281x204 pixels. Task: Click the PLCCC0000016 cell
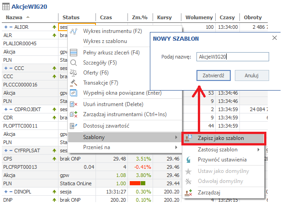[x=20, y=85]
